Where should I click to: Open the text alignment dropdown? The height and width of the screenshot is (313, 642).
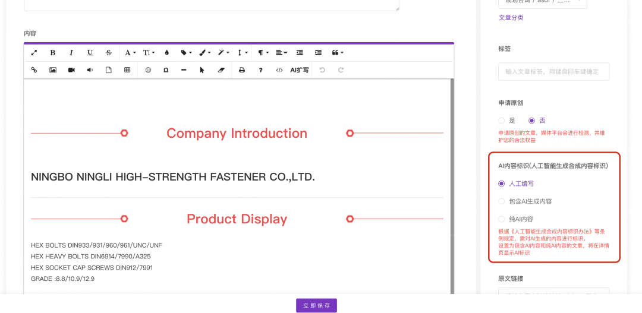[x=281, y=53]
